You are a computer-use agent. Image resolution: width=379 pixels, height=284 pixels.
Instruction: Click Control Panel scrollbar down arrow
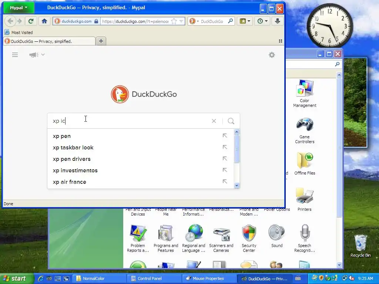339,265
